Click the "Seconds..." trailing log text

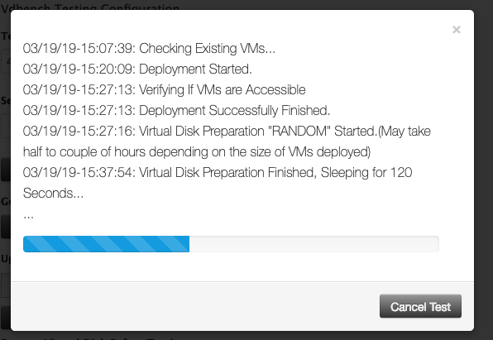pos(53,193)
